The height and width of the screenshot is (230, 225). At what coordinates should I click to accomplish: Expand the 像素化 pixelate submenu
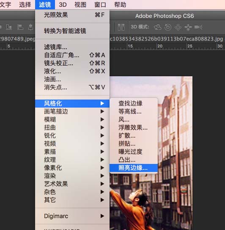pyautogui.click(x=72, y=168)
